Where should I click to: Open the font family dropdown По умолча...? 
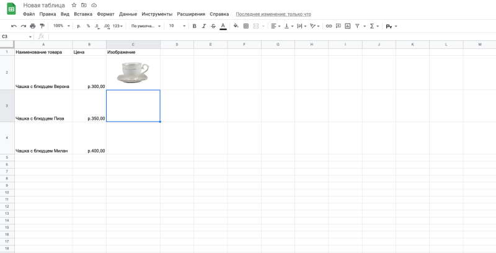(x=146, y=26)
